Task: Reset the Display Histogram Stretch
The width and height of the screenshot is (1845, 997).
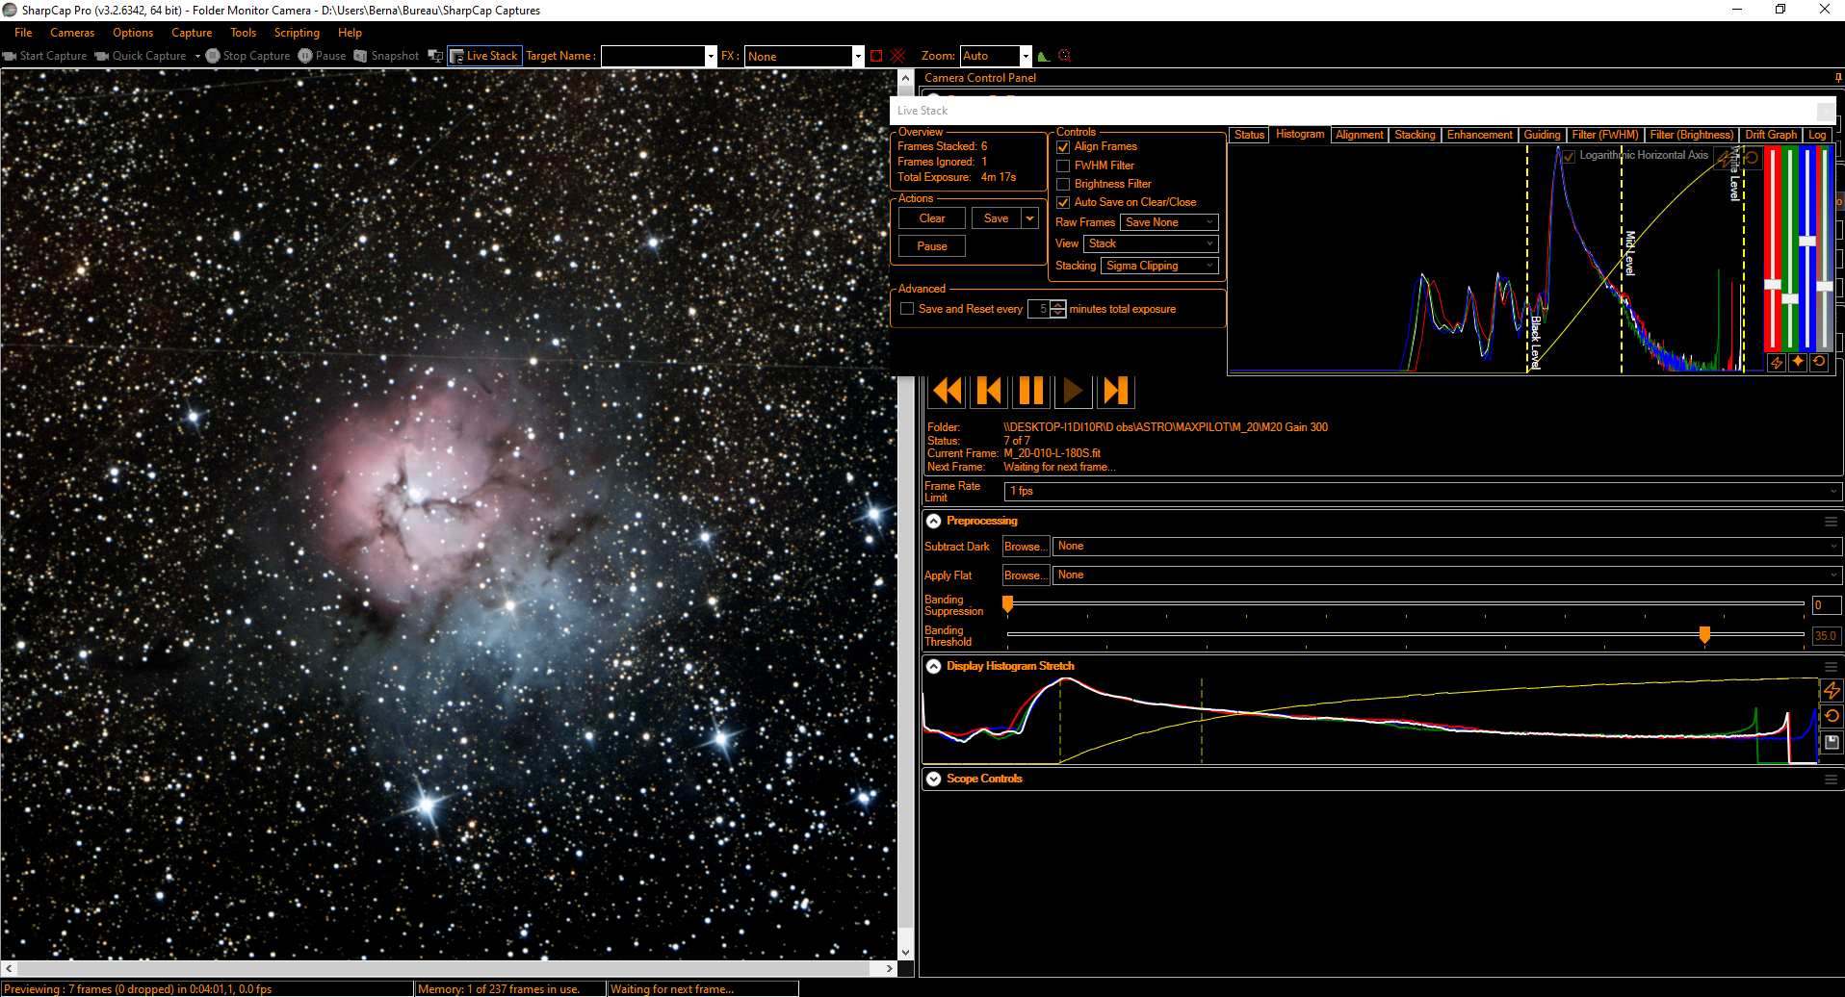Action: (1832, 716)
